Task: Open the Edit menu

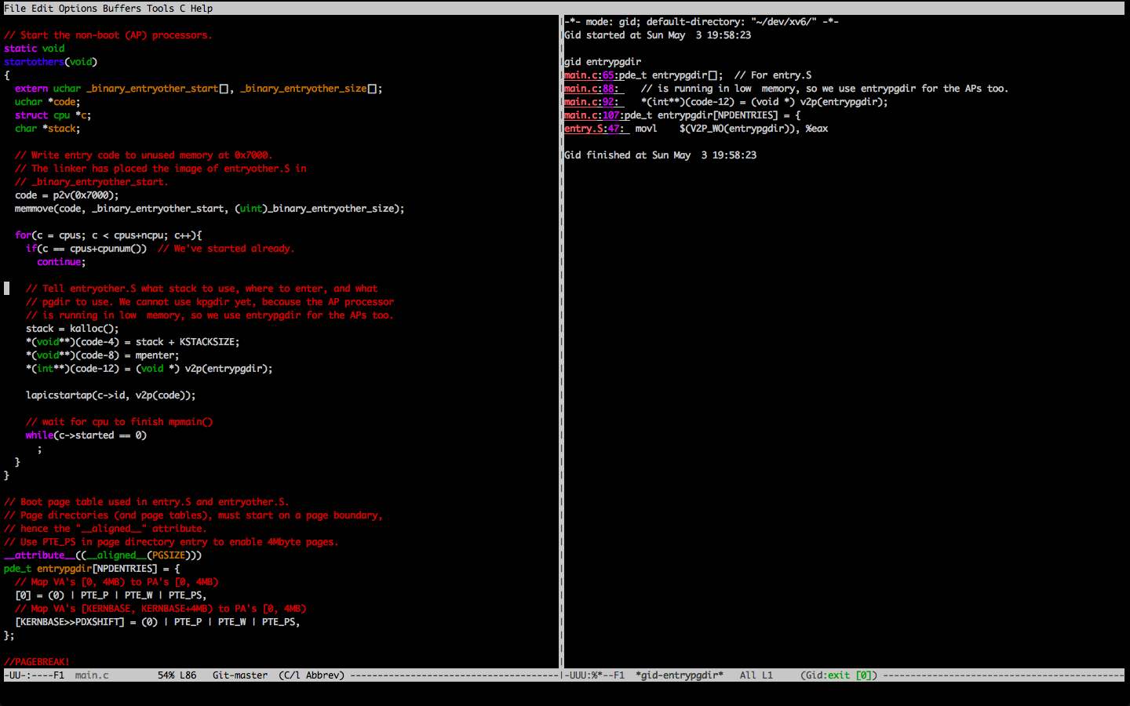Action: (42, 8)
